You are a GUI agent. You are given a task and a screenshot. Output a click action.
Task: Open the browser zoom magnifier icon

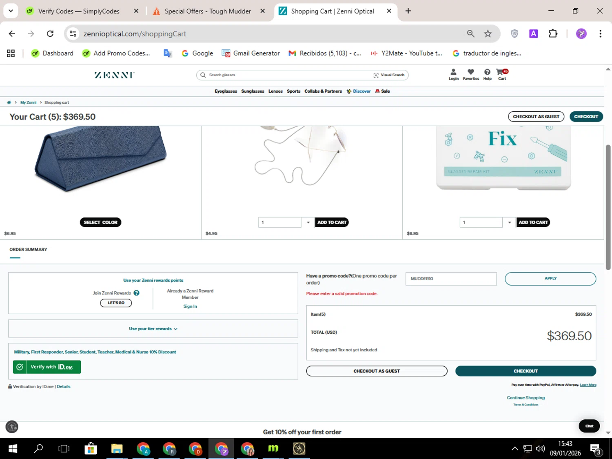[x=471, y=34]
